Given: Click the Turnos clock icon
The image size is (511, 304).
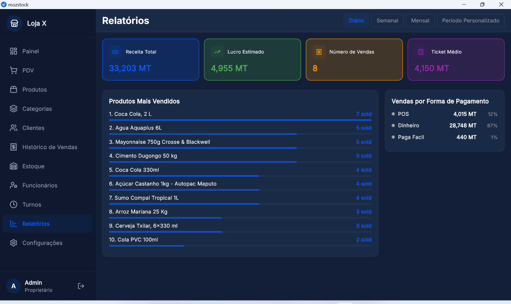Looking at the screenshot, I should coord(14,204).
